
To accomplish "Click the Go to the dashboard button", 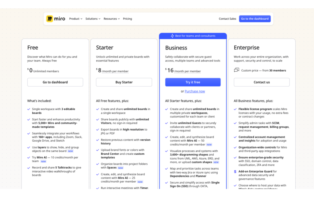I will pyautogui.click(x=255, y=19).
